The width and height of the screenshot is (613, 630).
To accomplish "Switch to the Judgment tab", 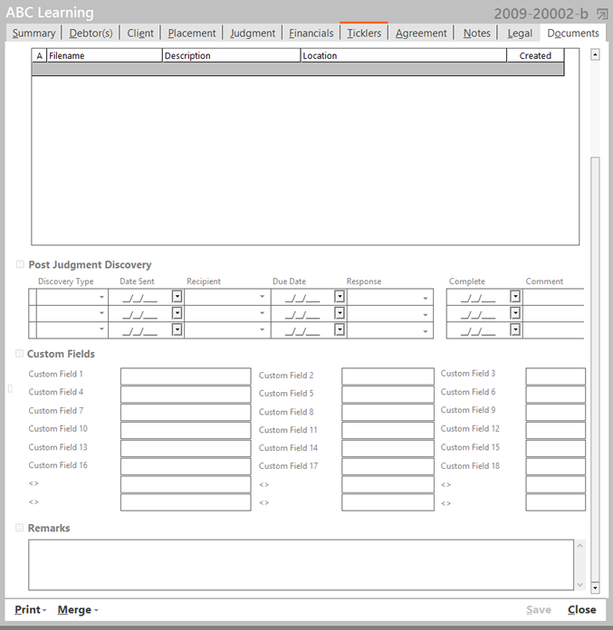I will tap(253, 33).
